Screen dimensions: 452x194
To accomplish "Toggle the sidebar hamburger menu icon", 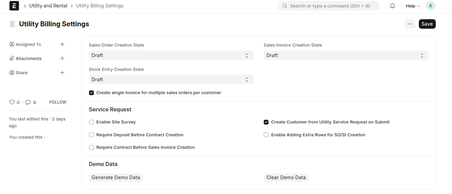I will [x=13, y=24].
